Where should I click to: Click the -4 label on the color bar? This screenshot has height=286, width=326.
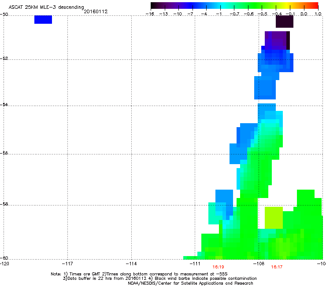coord(204,14)
